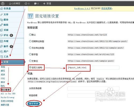Click the 设置 settings icon in sidebar

(x=2, y=62)
